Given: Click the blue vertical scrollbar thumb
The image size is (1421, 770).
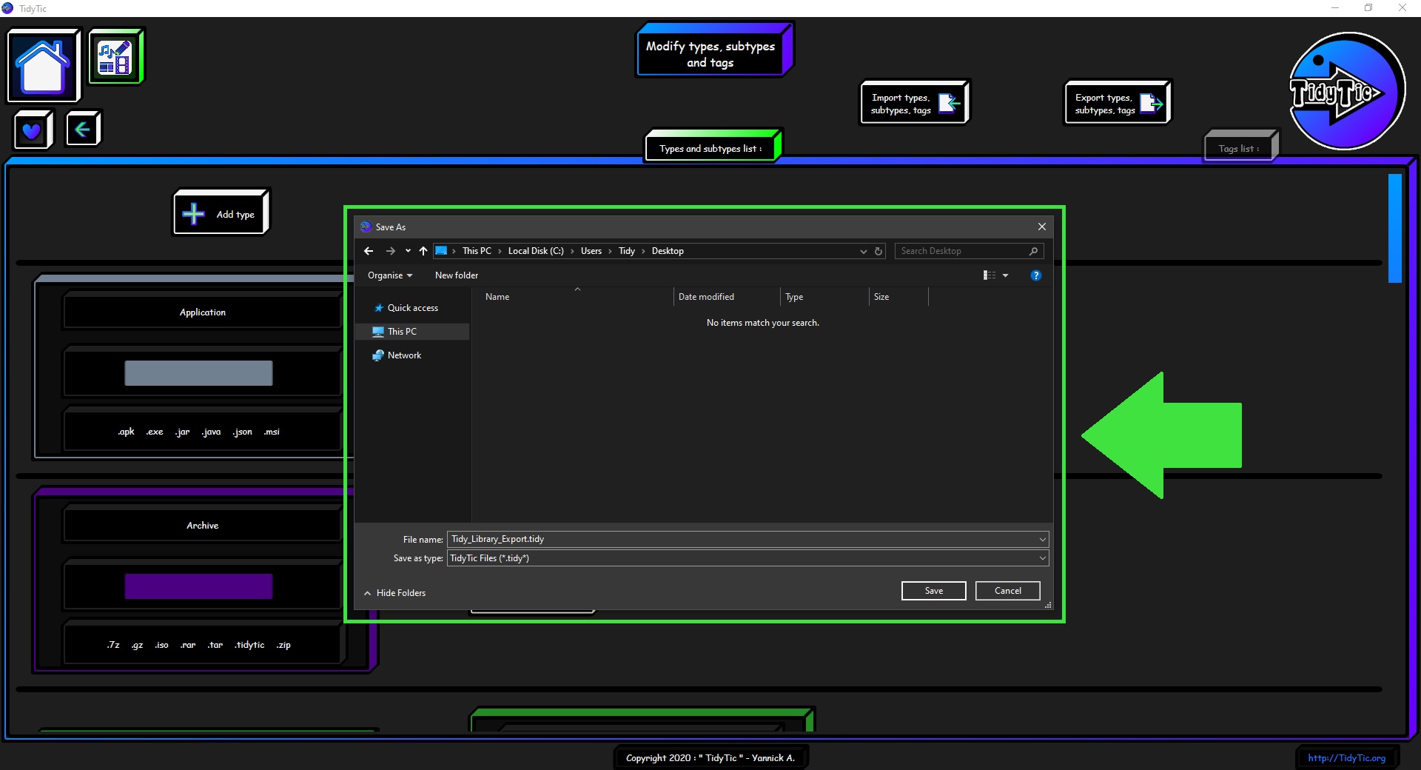Looking at the screenshot, I should pyautogui.click(x=1395, y=228).
